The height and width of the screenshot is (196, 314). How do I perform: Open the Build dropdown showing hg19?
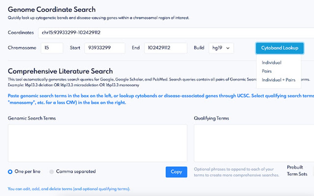[x=221, y=48]
